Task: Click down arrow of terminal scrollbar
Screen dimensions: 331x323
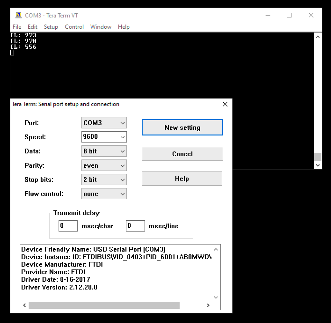Action: point(318,165)
